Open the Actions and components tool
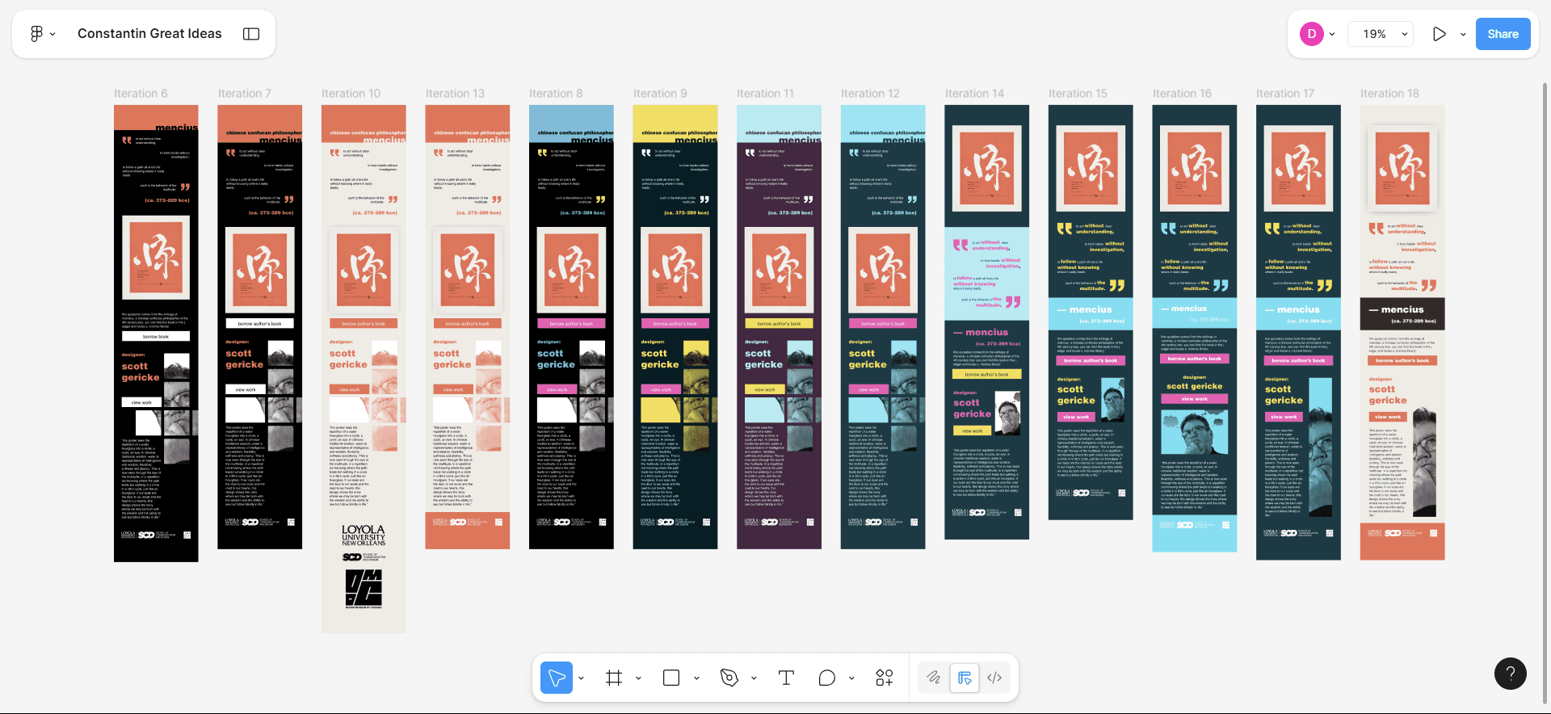1551x714 pixels. pos(885,678)
